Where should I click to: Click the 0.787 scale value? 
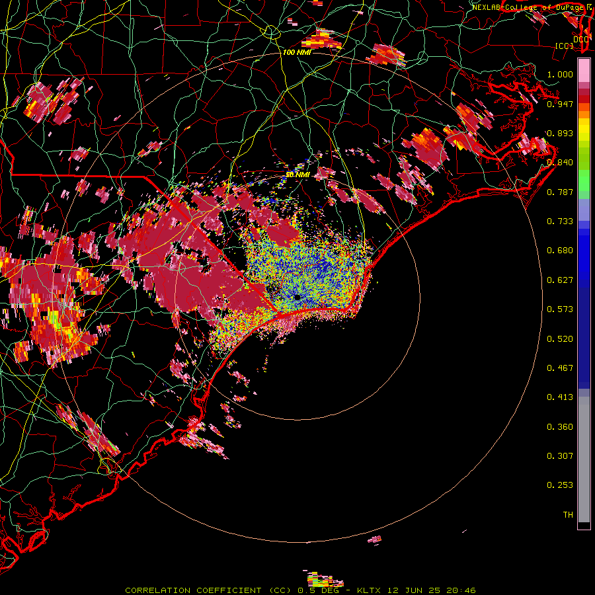click(560, 192)
